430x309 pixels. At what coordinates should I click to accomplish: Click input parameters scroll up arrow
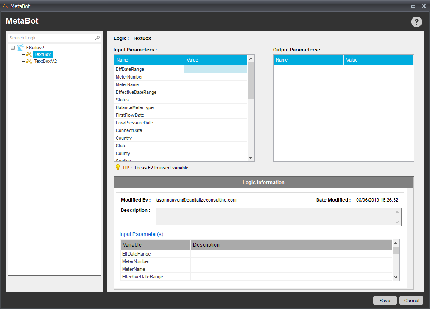pos(251,59)
